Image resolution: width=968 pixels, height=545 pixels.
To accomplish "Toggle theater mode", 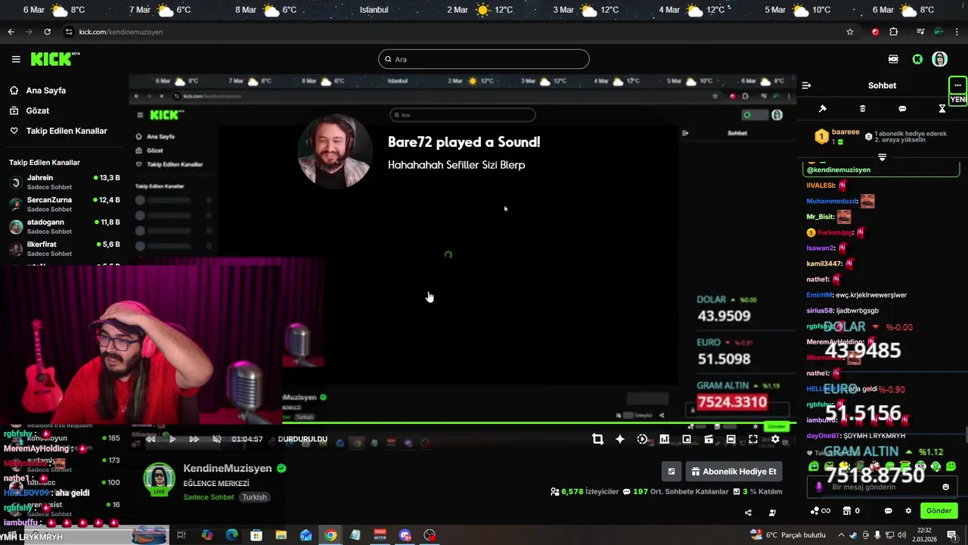I will click(x=731, y=439).
